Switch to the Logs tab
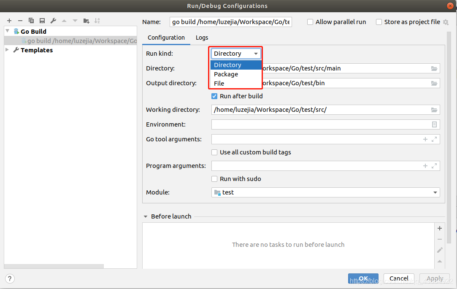Viewport: 457px width, 289px height. 202,38
